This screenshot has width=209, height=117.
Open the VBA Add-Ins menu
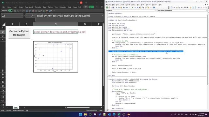click(x=148, y=5)
